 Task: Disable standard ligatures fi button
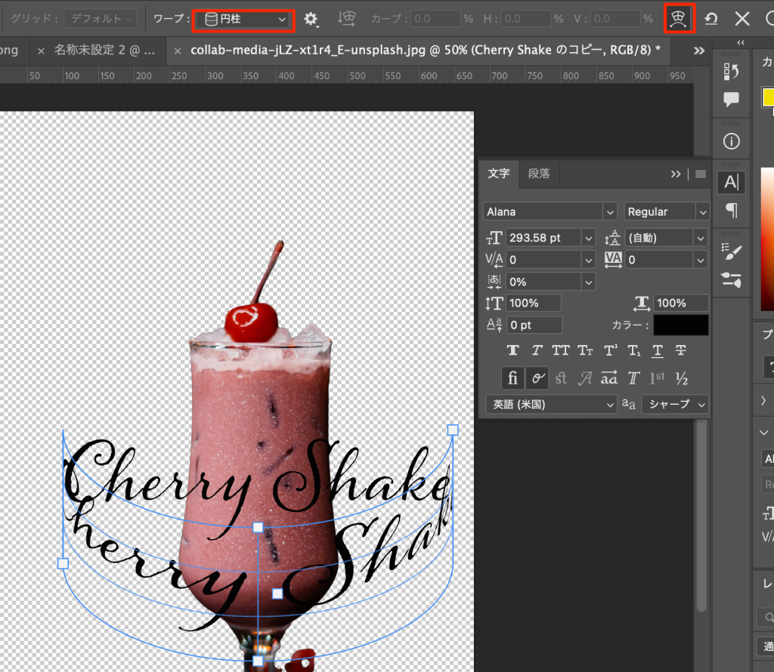click(x=512, y=378)
